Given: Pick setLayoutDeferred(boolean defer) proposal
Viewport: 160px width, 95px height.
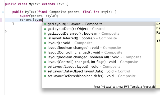Looking at the screenshot, I should (99, 76).
